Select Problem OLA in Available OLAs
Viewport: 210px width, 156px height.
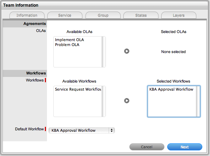(67, 45)
